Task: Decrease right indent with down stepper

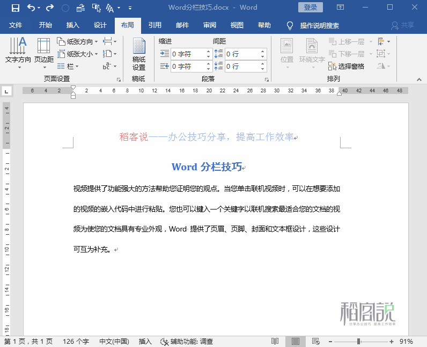Action: pyautogui.click(x=208, y=69)
